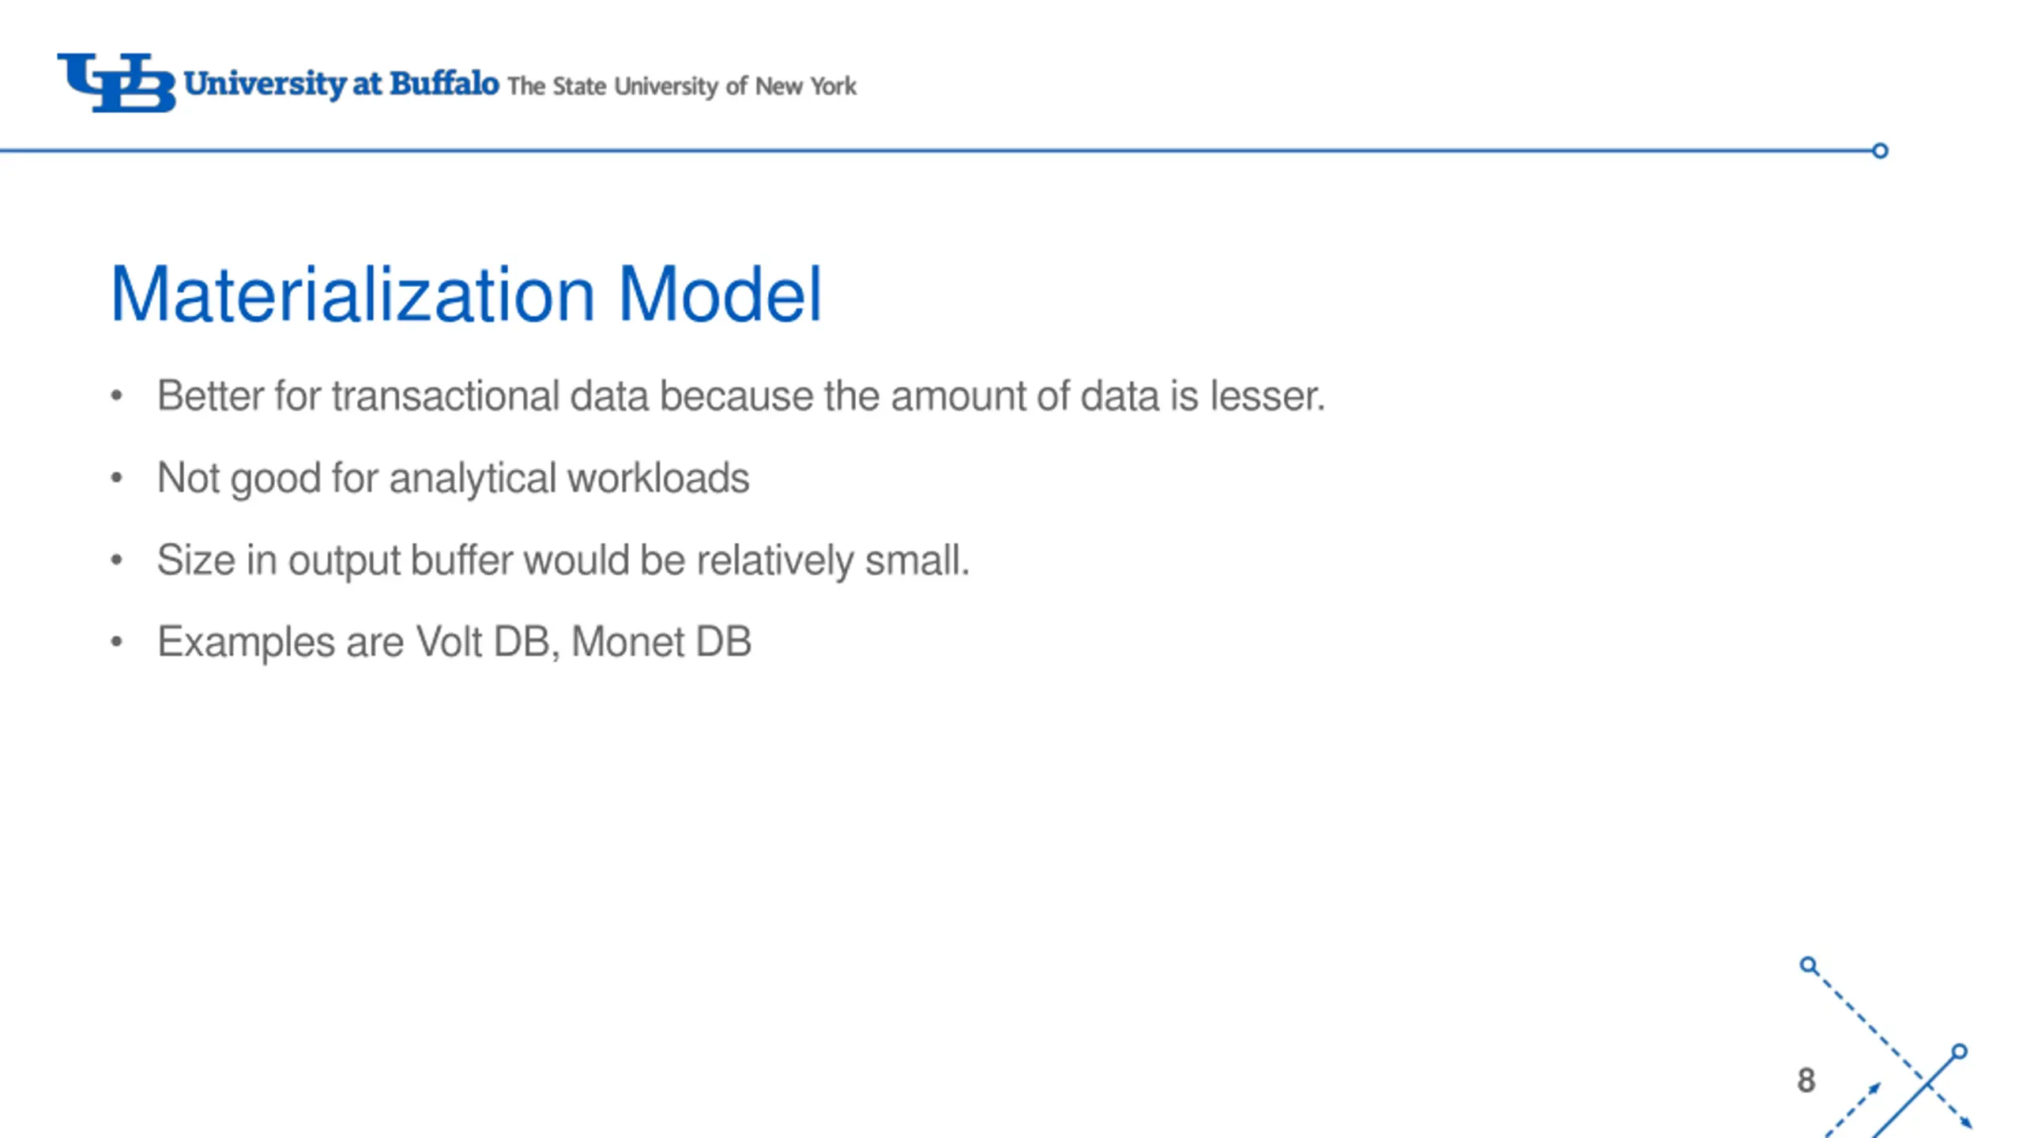Image resolution: width=2023 pixels, height=1138 pixels.
Task: Click the bullet dot before 'Size in output'
Action: point(116,560)
